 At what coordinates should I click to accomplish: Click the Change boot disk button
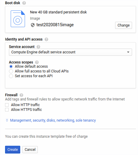pos(123,25)
